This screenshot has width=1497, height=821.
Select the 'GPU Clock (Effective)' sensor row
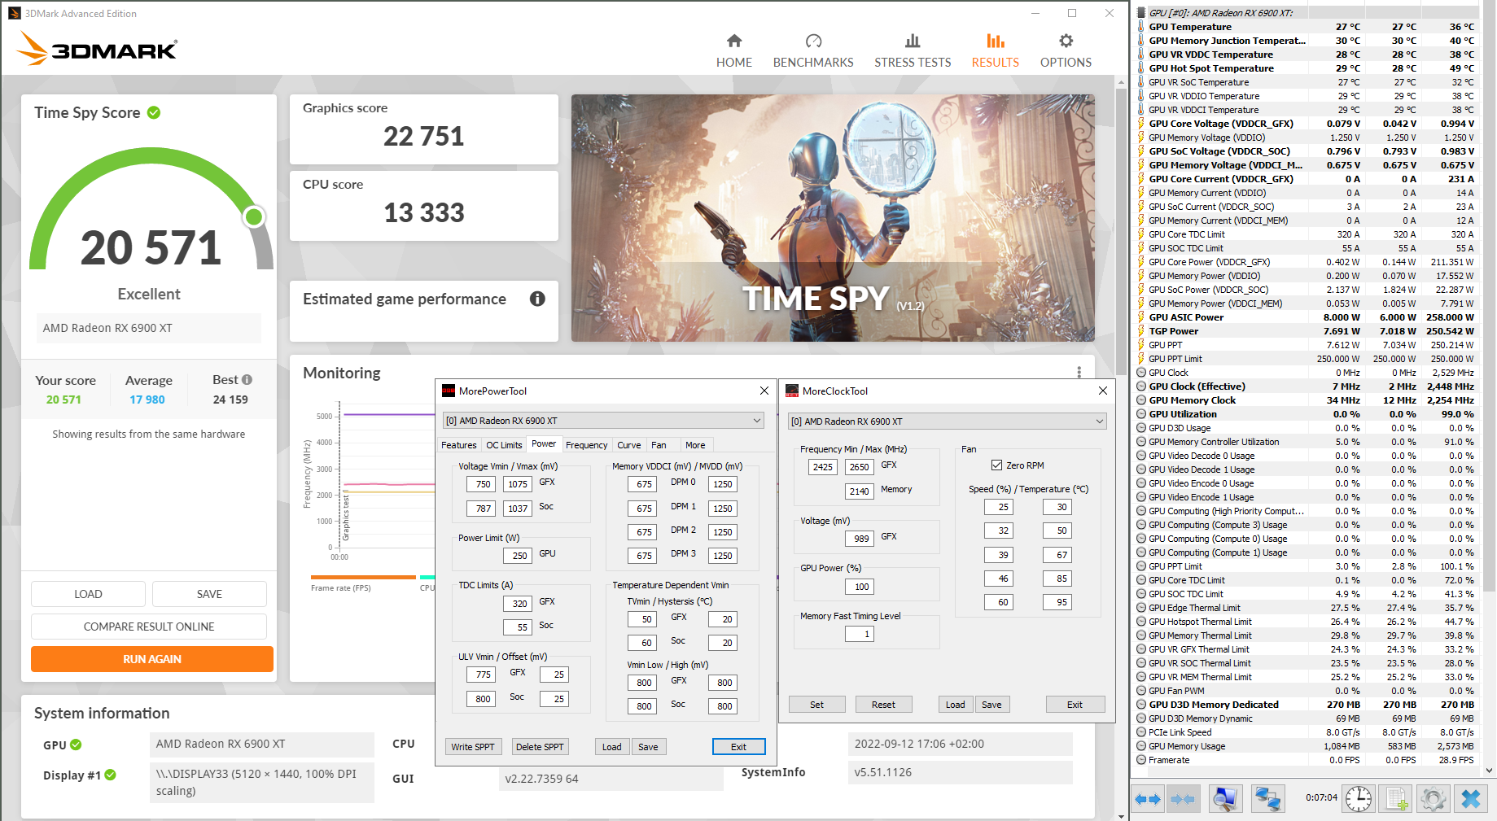[x=1306, y=386]
